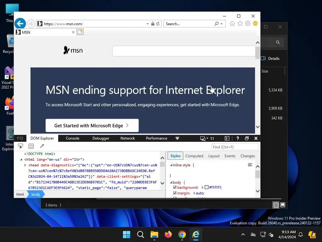Click the #f1f1f1 background color swatch

click(207, 187)
